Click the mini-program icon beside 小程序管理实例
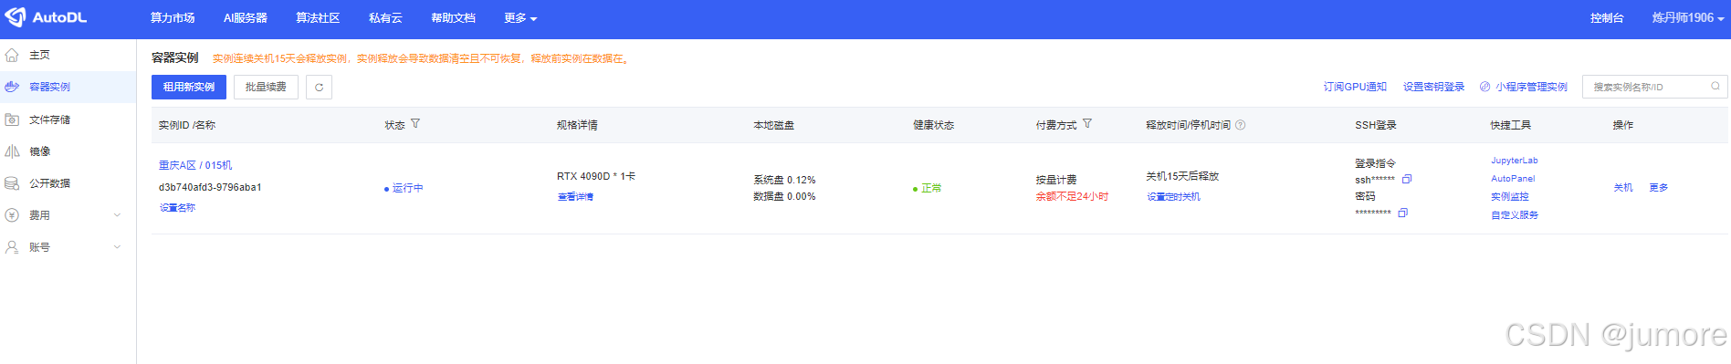 pyautogui.click(x=1485, y=87)
